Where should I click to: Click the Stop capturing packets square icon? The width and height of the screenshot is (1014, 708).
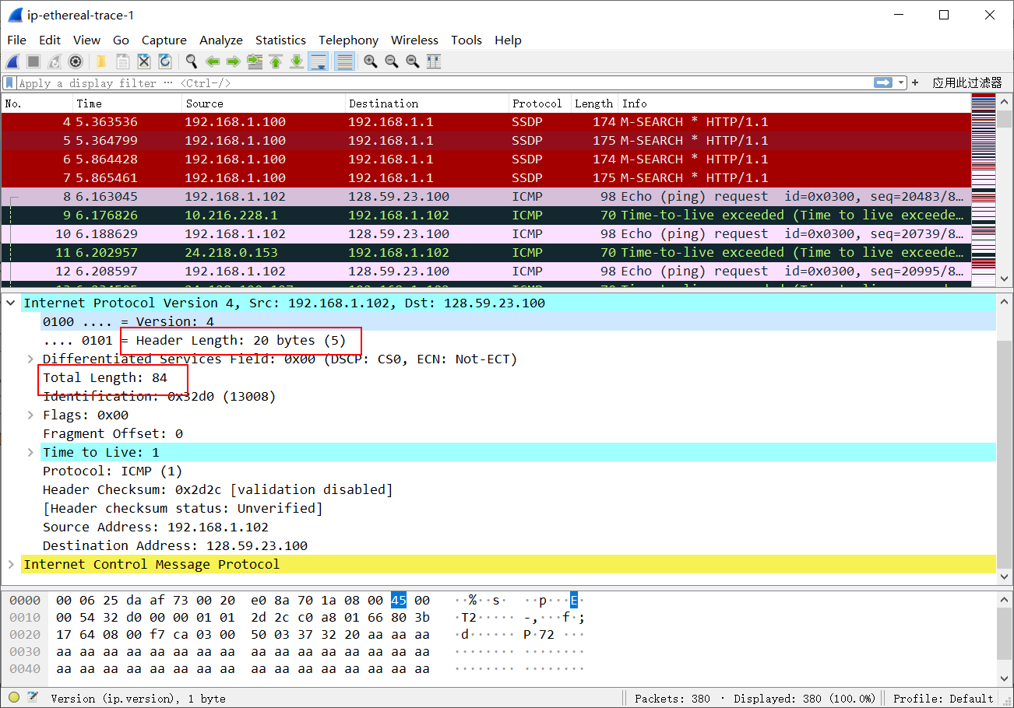pos(33,61)
